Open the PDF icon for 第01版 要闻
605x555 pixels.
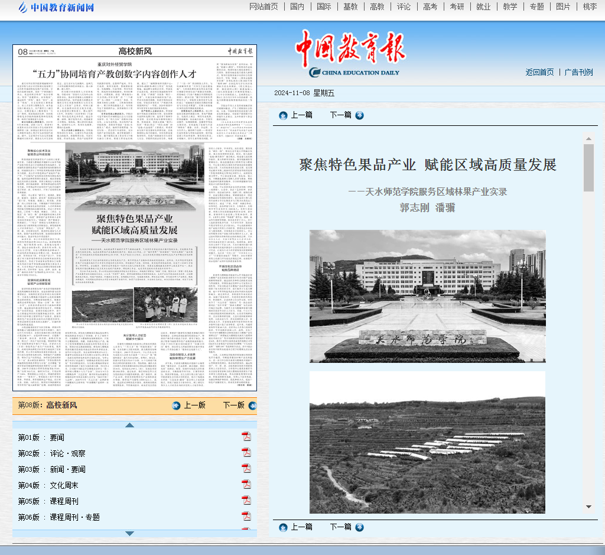click(246, 437)
